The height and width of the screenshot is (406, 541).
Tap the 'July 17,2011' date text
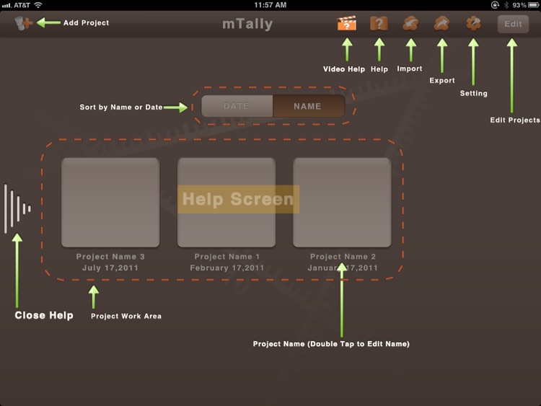tap(110, 268)
